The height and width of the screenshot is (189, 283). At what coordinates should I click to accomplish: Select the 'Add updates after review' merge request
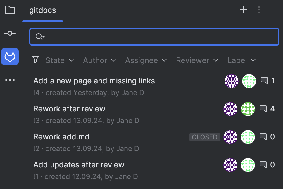coord(79,164)
